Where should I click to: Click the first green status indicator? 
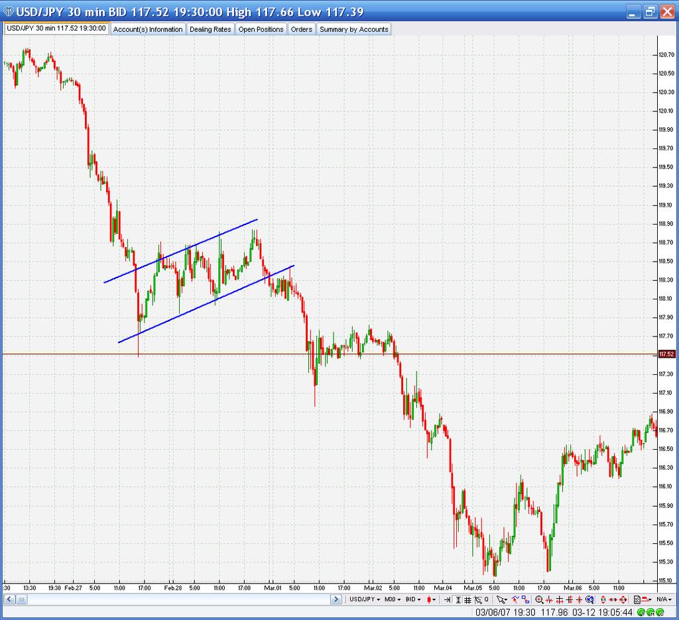click(641, 612)
